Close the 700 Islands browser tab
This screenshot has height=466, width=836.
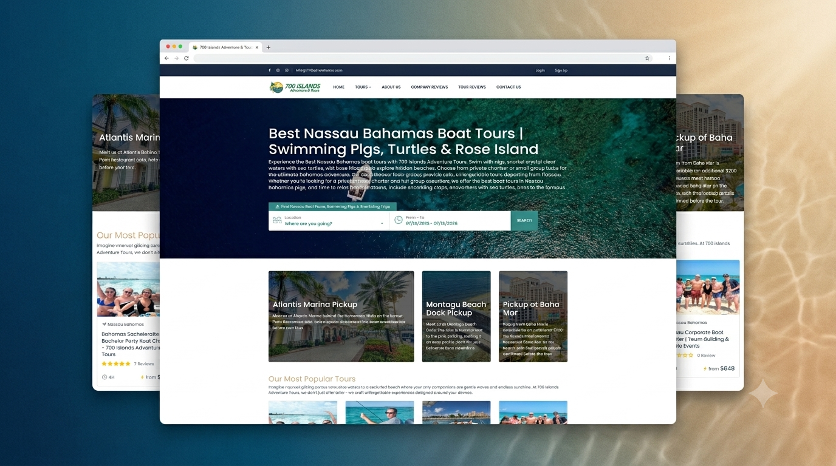(x=257, y=47)
